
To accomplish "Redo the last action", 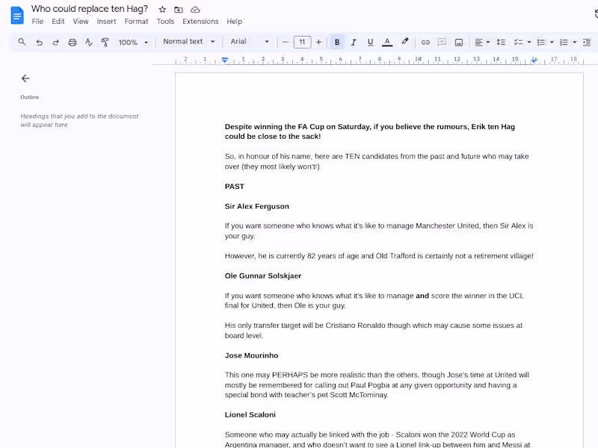I will pos(55,43).
